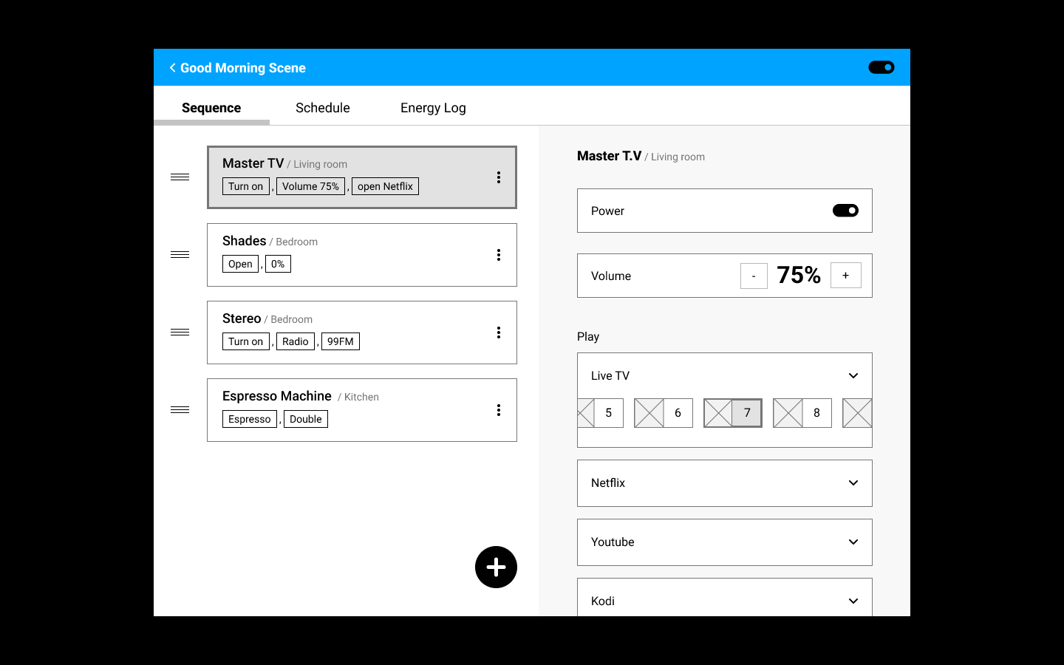
Task: Click the Turn on tag in Master TV
Action: coord(246,186)
